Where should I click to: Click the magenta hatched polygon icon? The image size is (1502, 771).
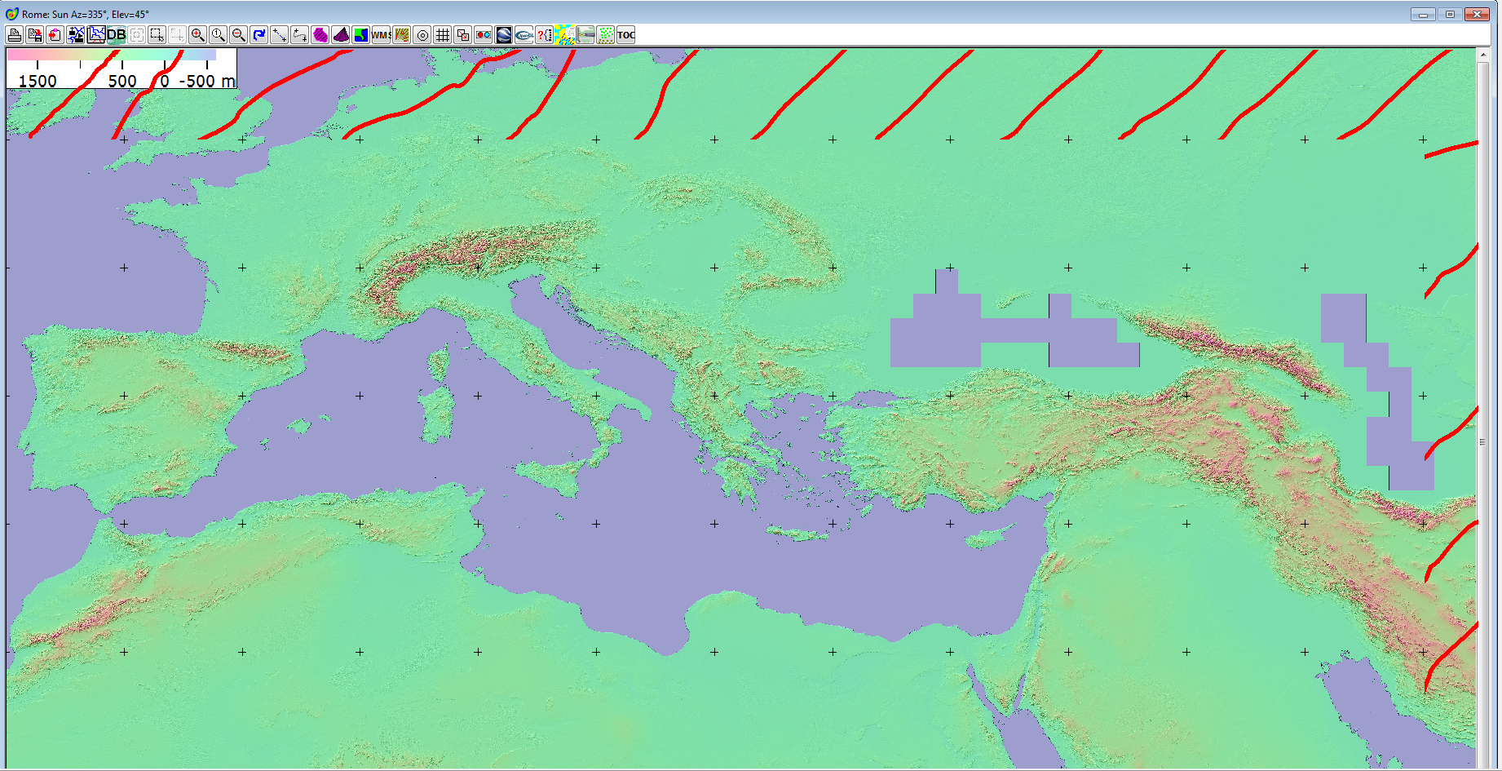coord(320,35)
